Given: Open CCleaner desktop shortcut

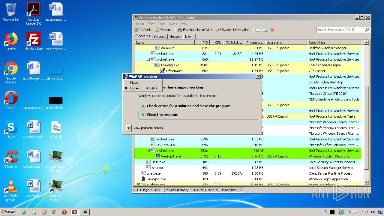Looking at the screenshot, I should point(11,159).
